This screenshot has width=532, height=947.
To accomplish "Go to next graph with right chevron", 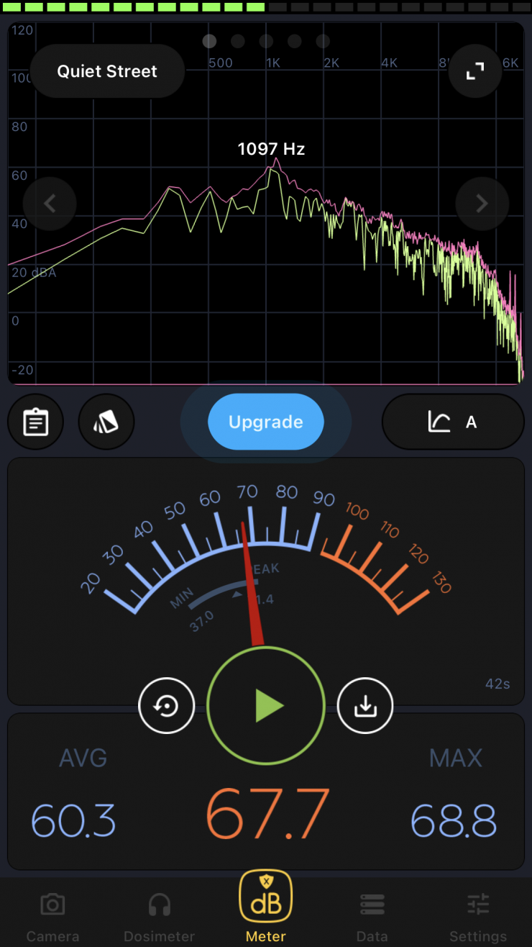I will [482, 204].
